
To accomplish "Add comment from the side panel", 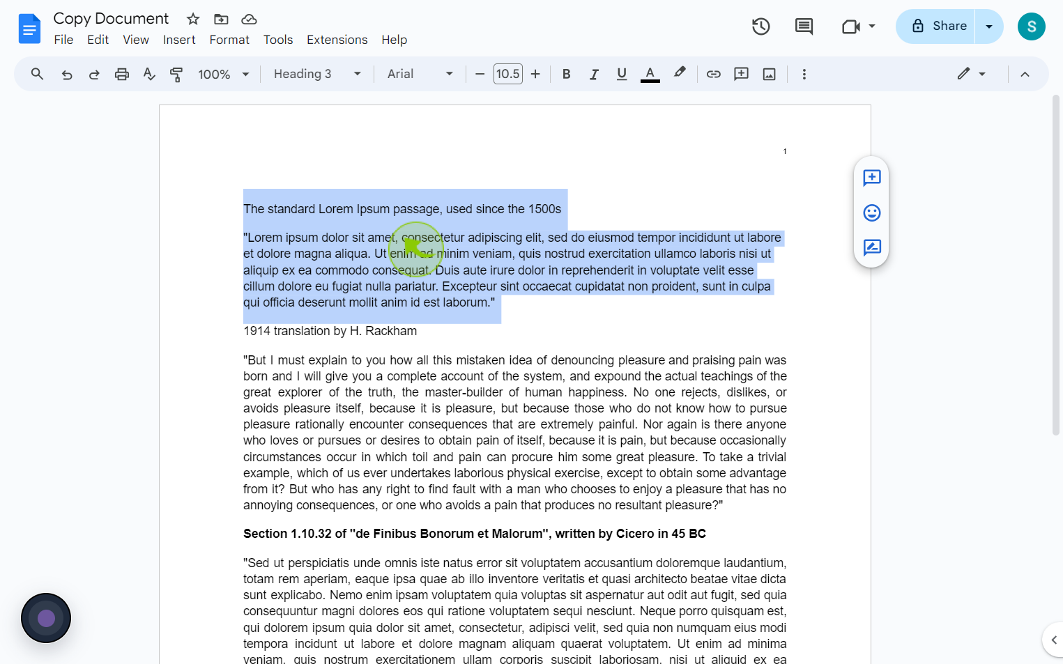I will [872, 178].
